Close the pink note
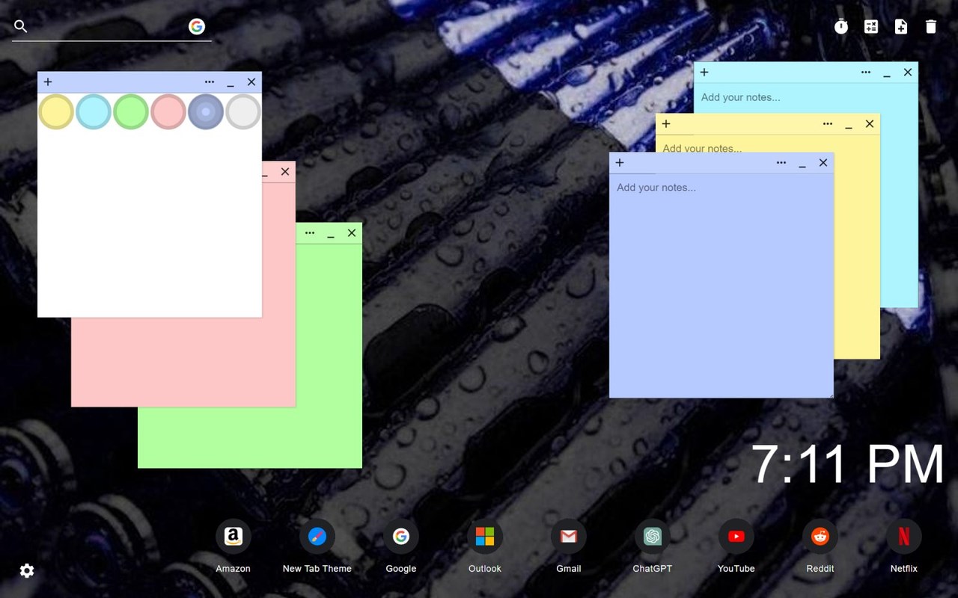 pyautogui.click(x=285, y=172)
